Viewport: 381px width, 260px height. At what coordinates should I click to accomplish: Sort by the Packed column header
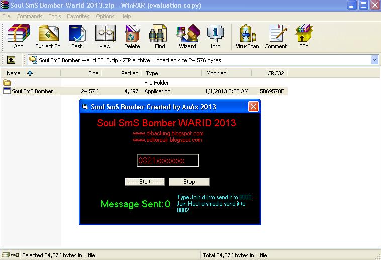pyautogui.click(x=122, y=73)
